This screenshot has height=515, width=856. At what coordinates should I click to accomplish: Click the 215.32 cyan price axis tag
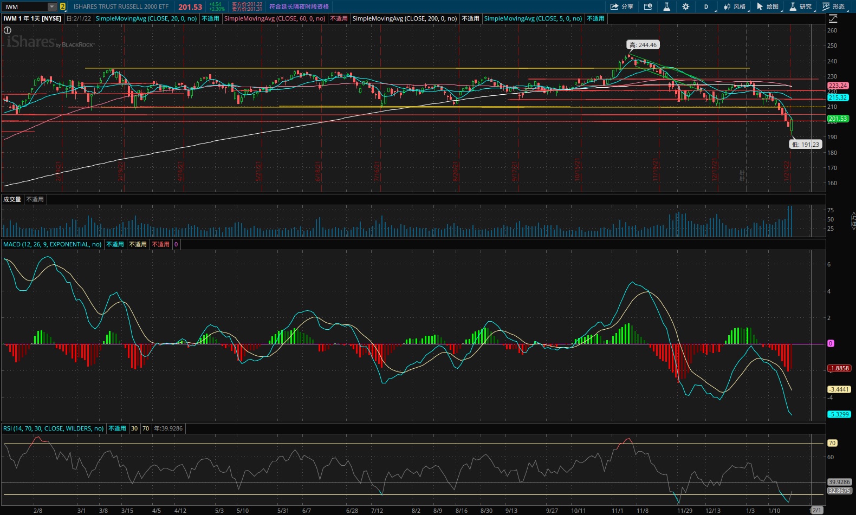pyautogui.click(x=838, y=97)
